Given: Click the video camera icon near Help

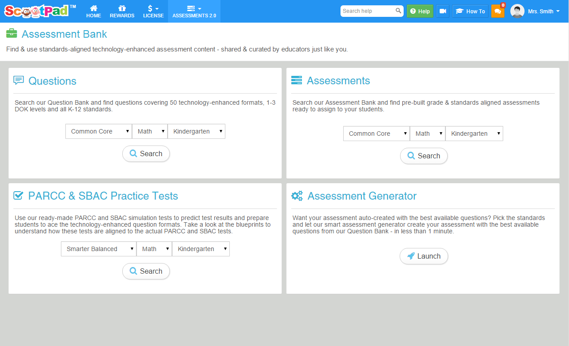Looking at the screenshot, I should (x=443, y=11).
